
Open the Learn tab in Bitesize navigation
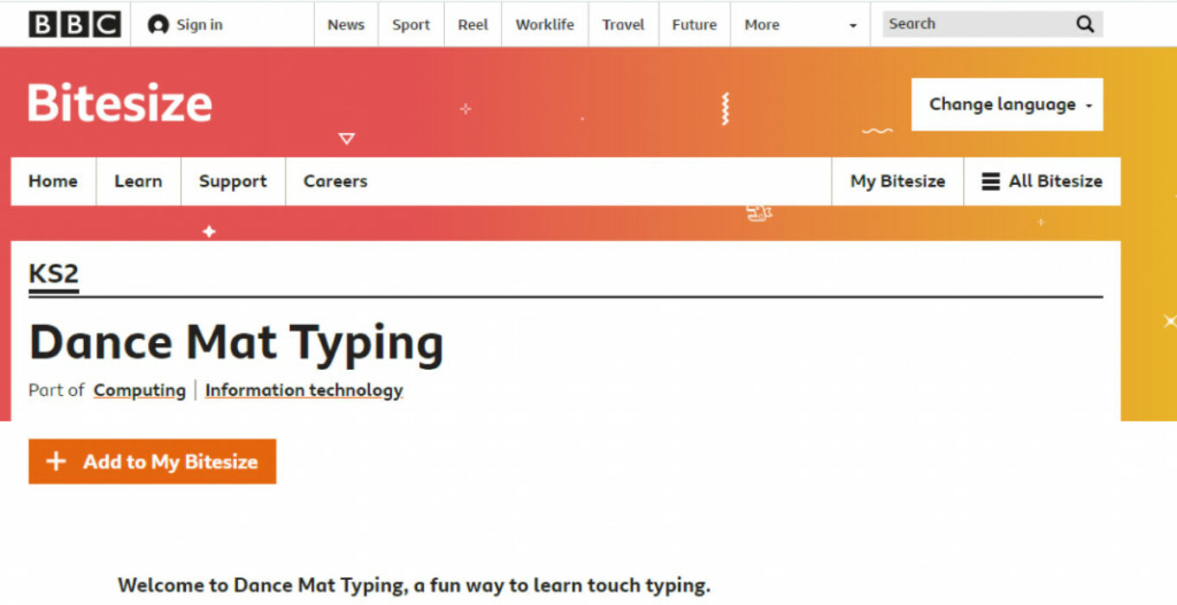point(138,181)
